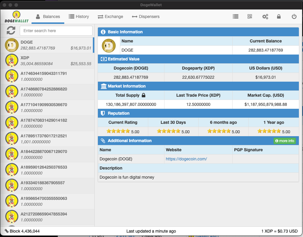
Task: Click the Reputation shield icon
Action: [103, 113]
